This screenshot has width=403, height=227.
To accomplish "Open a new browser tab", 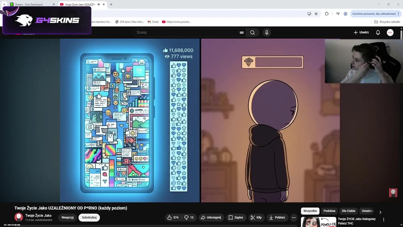I will tap(111, 4).
